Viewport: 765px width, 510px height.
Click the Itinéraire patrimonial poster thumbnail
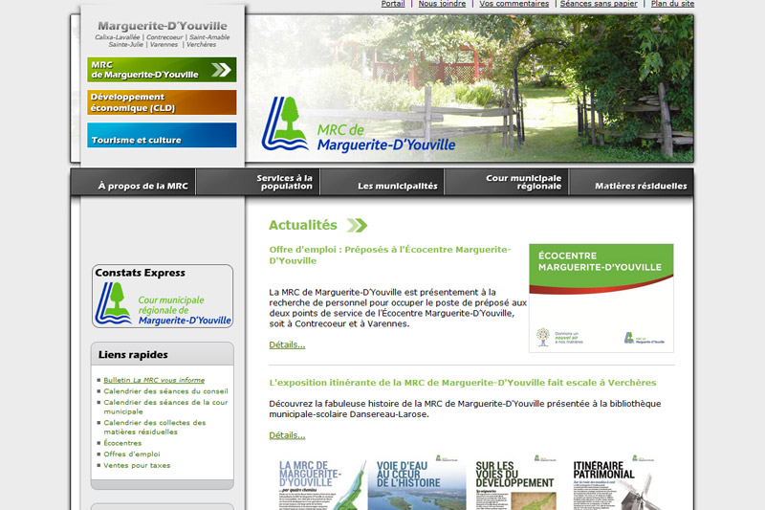(614, 482)
